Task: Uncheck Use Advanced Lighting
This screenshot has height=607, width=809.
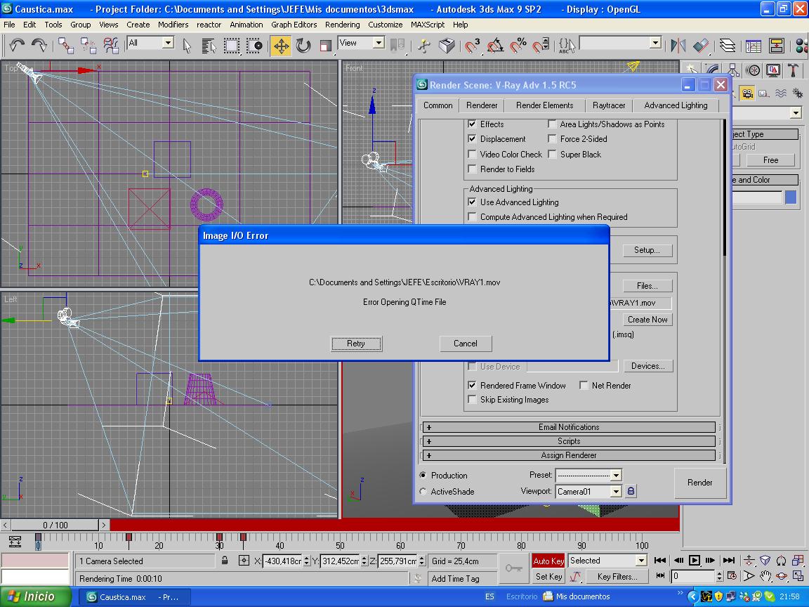Action: click(472, 202)
